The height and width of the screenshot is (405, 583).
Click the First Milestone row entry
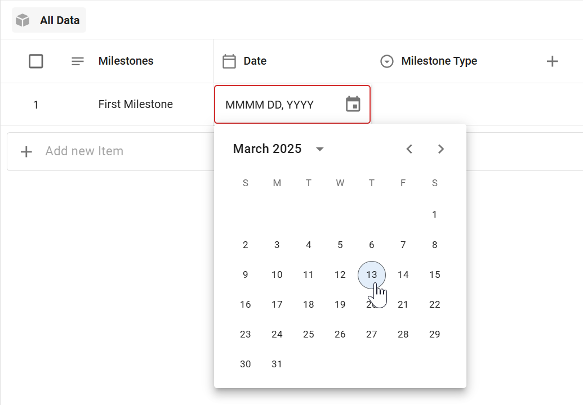pyautogui.click(x=135, y=104)
